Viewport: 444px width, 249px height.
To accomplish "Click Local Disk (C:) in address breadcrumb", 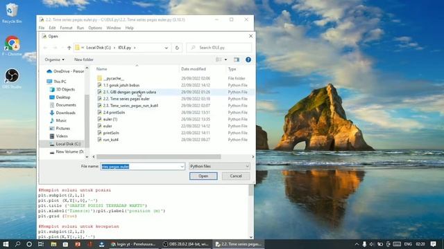I will (99, 48).
